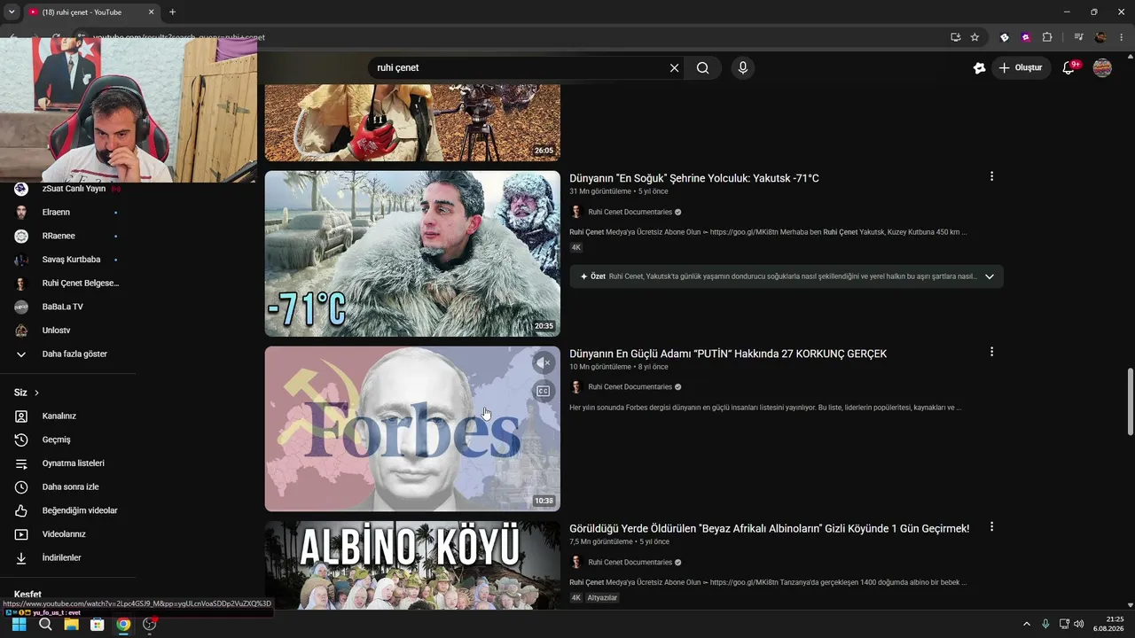1135x638 pixels.
Task: Open the Yakutsk -71°C video title
Action: (694, 178)
